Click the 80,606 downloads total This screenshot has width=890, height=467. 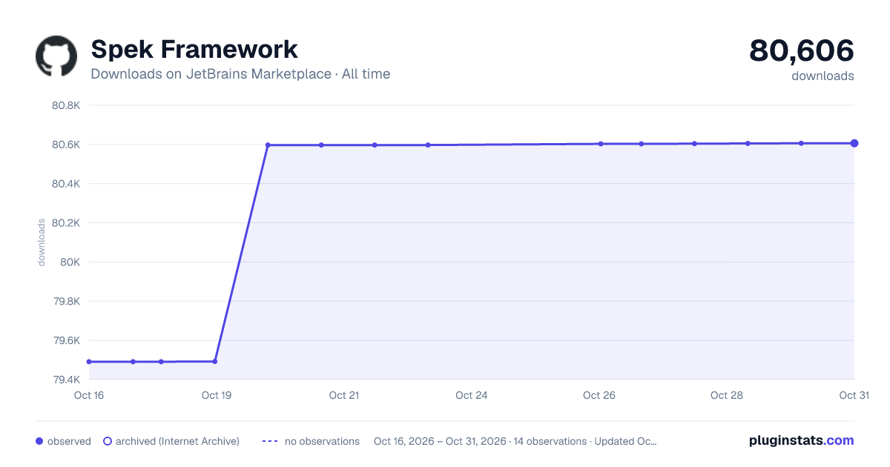[x=802, y=50]
